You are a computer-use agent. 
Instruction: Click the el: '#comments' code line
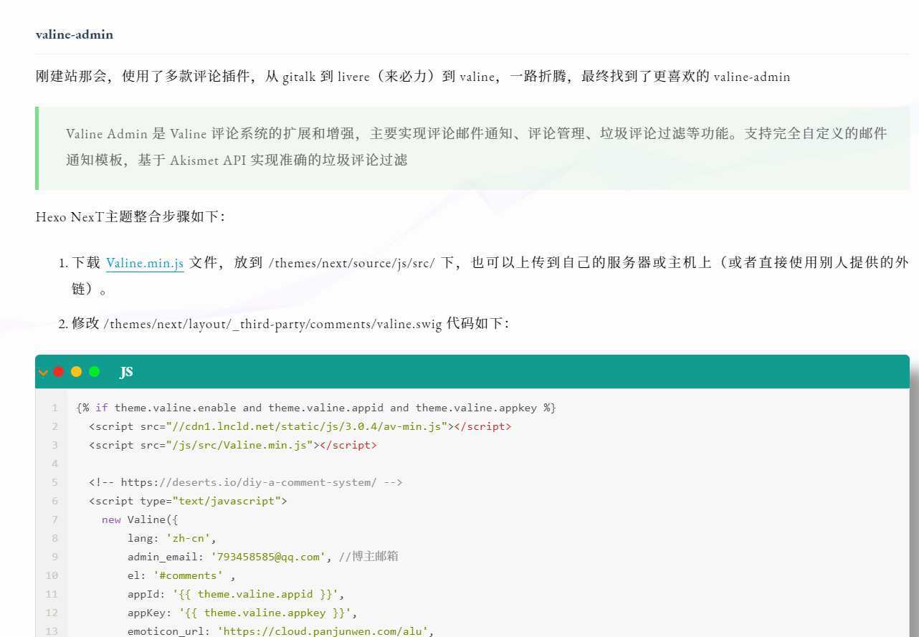tap(181, 575)
